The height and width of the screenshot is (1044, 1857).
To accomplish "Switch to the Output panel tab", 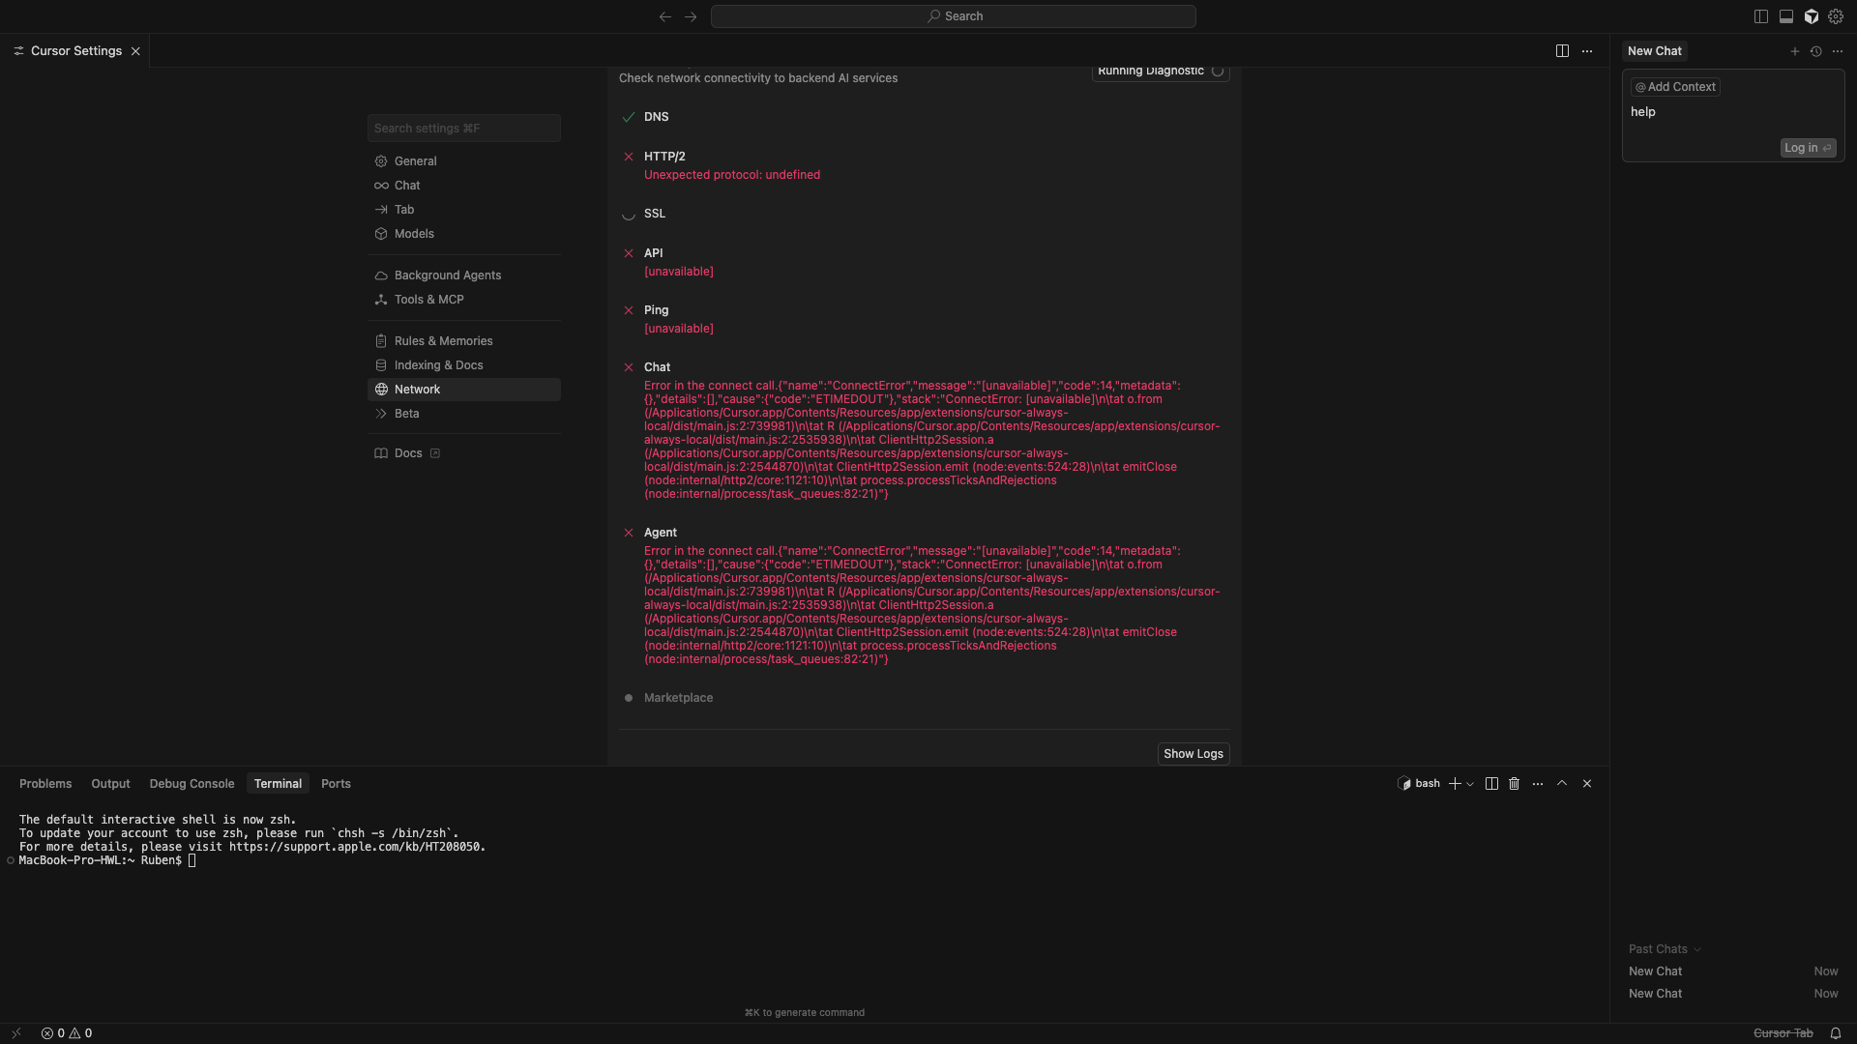I will [110, 784].
